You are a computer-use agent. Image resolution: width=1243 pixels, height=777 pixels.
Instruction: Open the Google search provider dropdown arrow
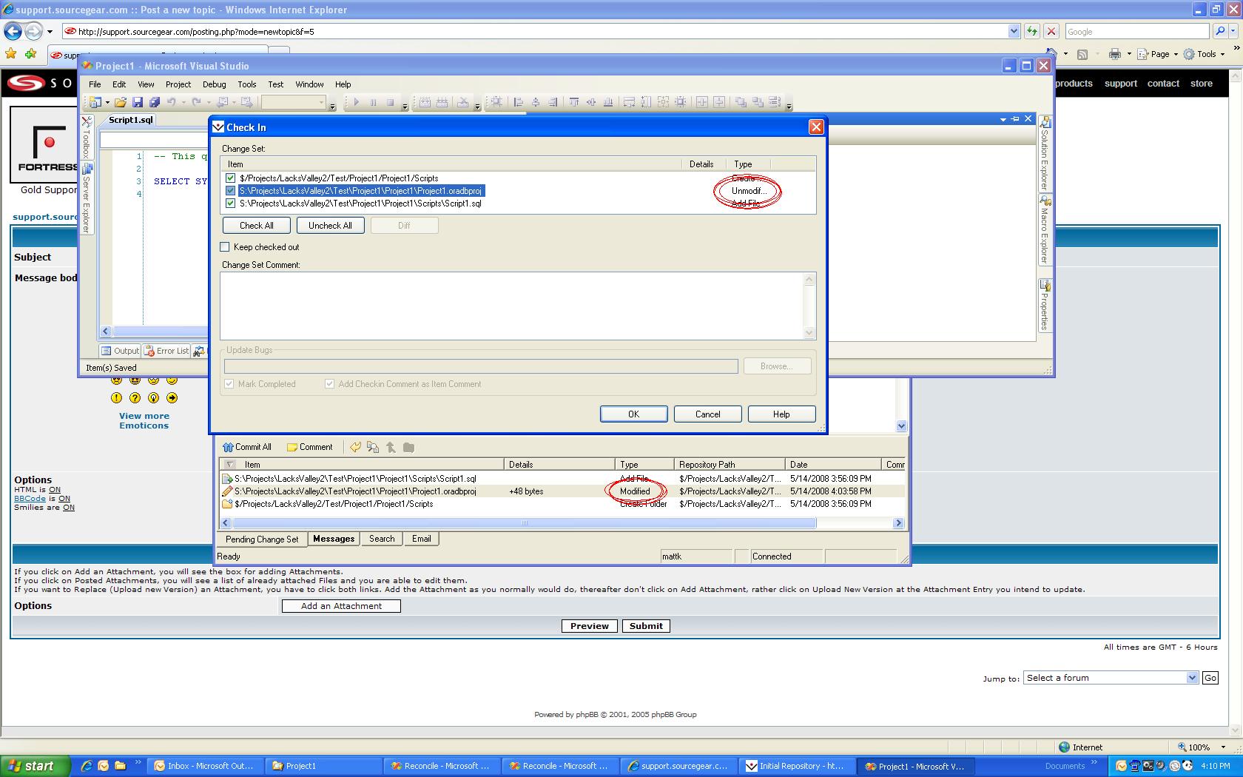click(x=1233, y=31)
